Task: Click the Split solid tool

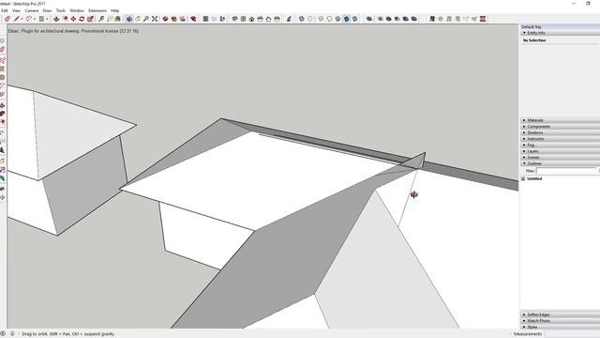Action: coord(414,19)
